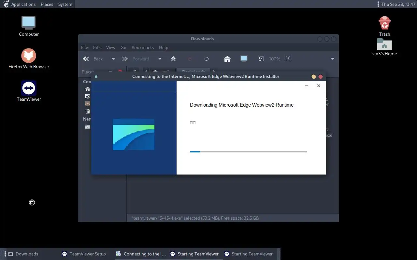
Task: Switch to the TeamViewer Setup taskbar window
Action: tap(87, 254)
